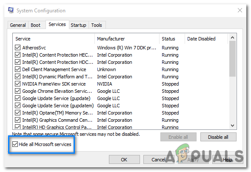The height and width of the screenshot is (172, 251).
Task: Click the Date Disabled column header
Action: tap(206, 39)
